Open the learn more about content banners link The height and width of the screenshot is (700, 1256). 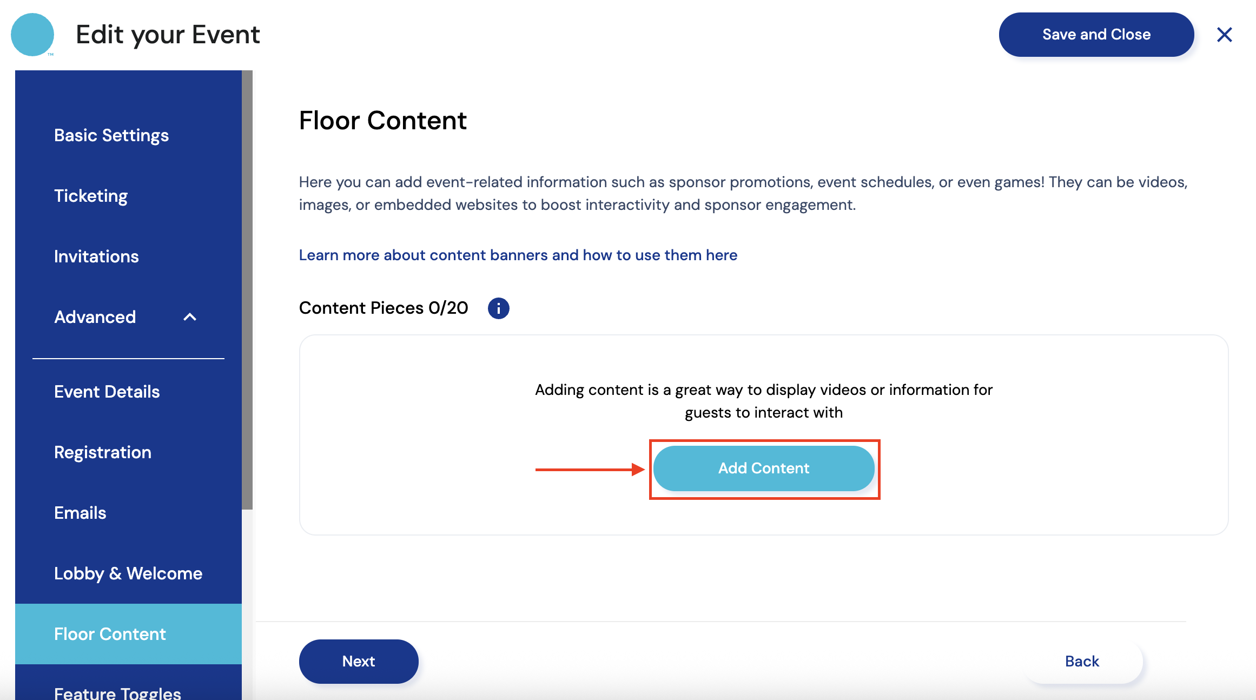tap(518, 255)
